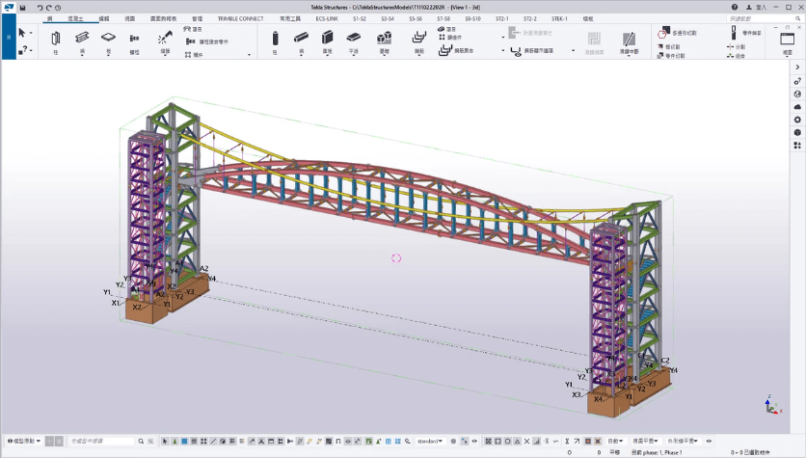Toggle the first selection switch in bottom toolbar
The image size is (806, 458).
pyautogui.click(x=165, y=441)
